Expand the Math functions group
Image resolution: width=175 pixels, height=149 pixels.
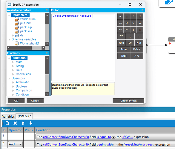click(13, 62)
